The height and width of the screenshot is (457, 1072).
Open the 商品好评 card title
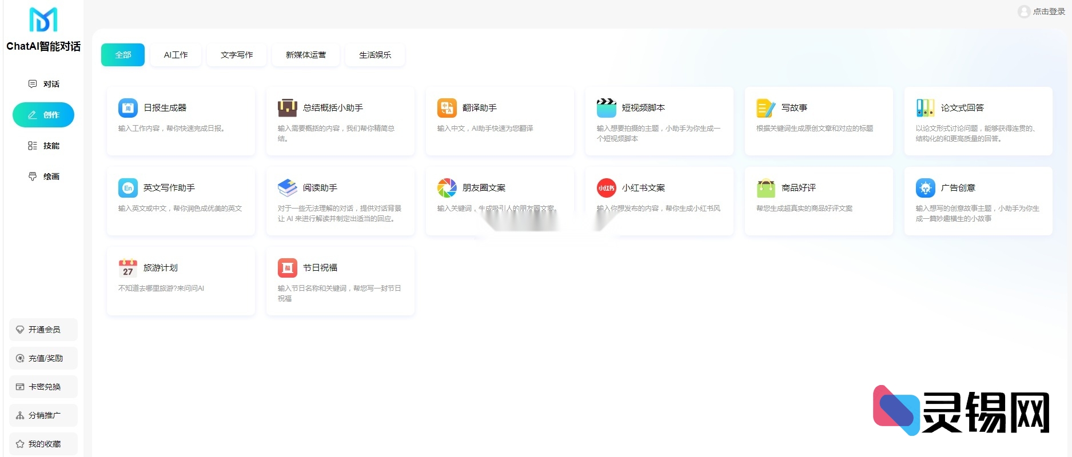point(799,187)
